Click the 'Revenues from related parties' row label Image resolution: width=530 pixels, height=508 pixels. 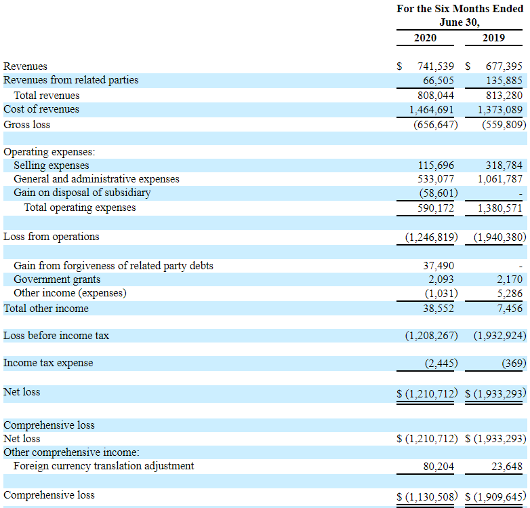pyautogui.click(x=70, y=80)
